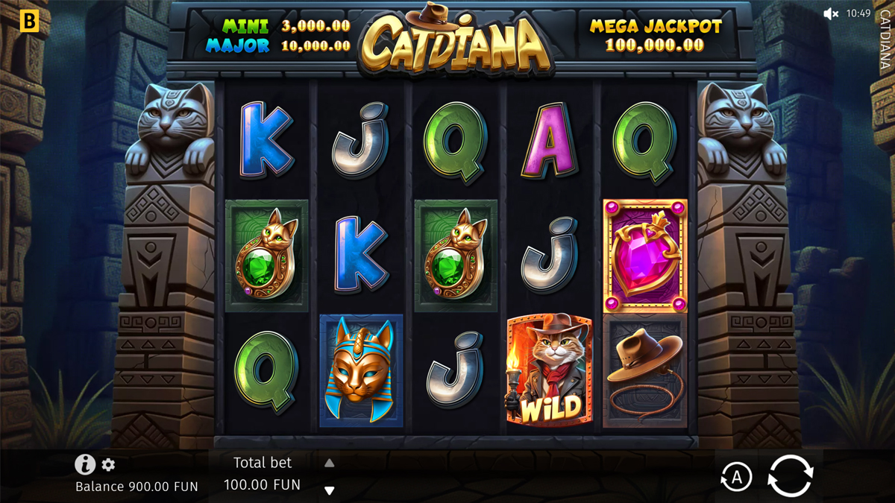Increase total bet with the up arrow
Viewport: 895px width, 503px height.
pyautogui.click(x=329, y=463)
